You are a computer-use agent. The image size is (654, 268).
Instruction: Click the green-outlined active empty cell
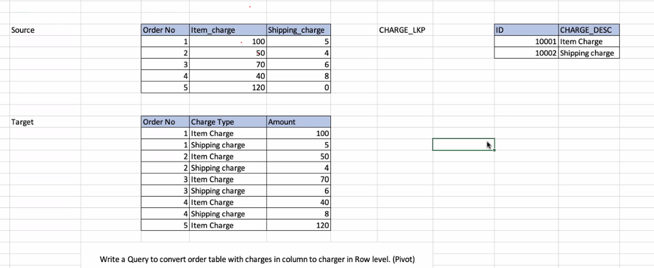pyautogui.click(x=464, y=144)
